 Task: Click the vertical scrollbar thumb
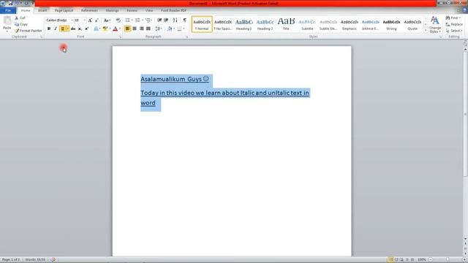point(465,113)
